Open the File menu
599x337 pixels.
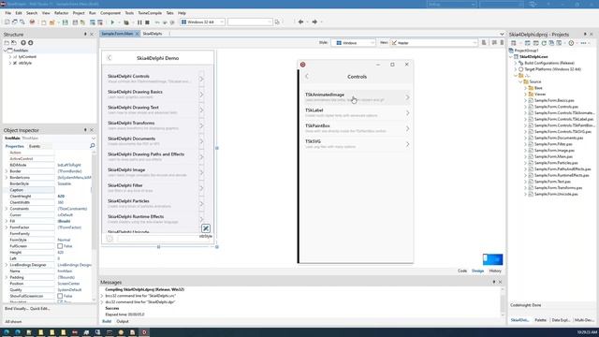(8, 13)
